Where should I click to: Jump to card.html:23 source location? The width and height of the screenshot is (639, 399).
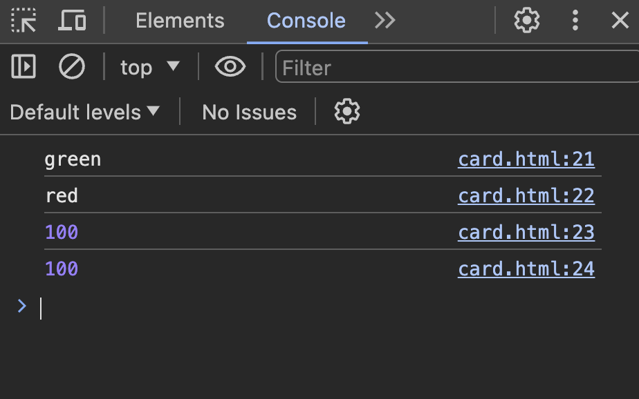(x=526, y=232)
